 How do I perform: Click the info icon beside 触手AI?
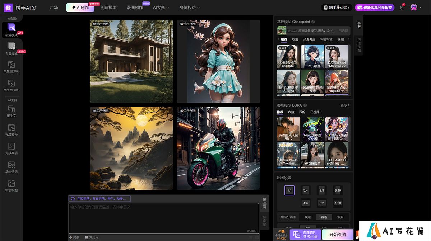pos(34,8)
